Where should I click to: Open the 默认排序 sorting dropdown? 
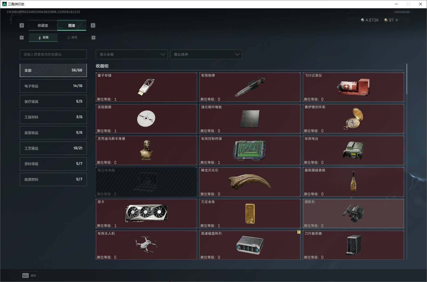pos(206,54)
